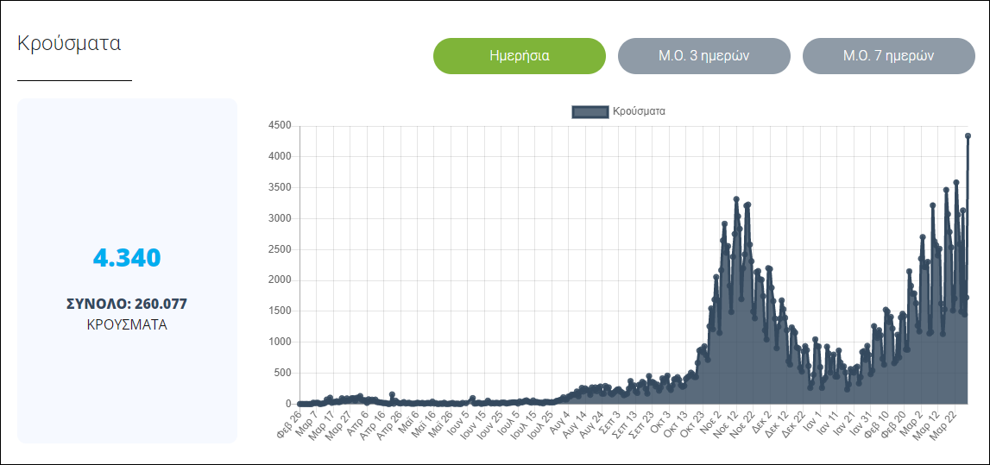Switch to Μ.Ο. 3 ημερών average
Image resolution: width=990 pixels, height=465 pixels.
click(x=703, y=56)
